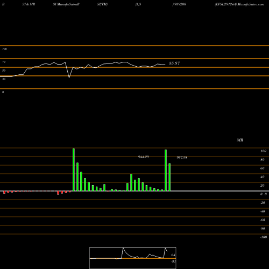Viewport: 269px width, 269px height.
Task: Click the EFSL29124A MunafaSutra.com title
Action: [239, 4]
